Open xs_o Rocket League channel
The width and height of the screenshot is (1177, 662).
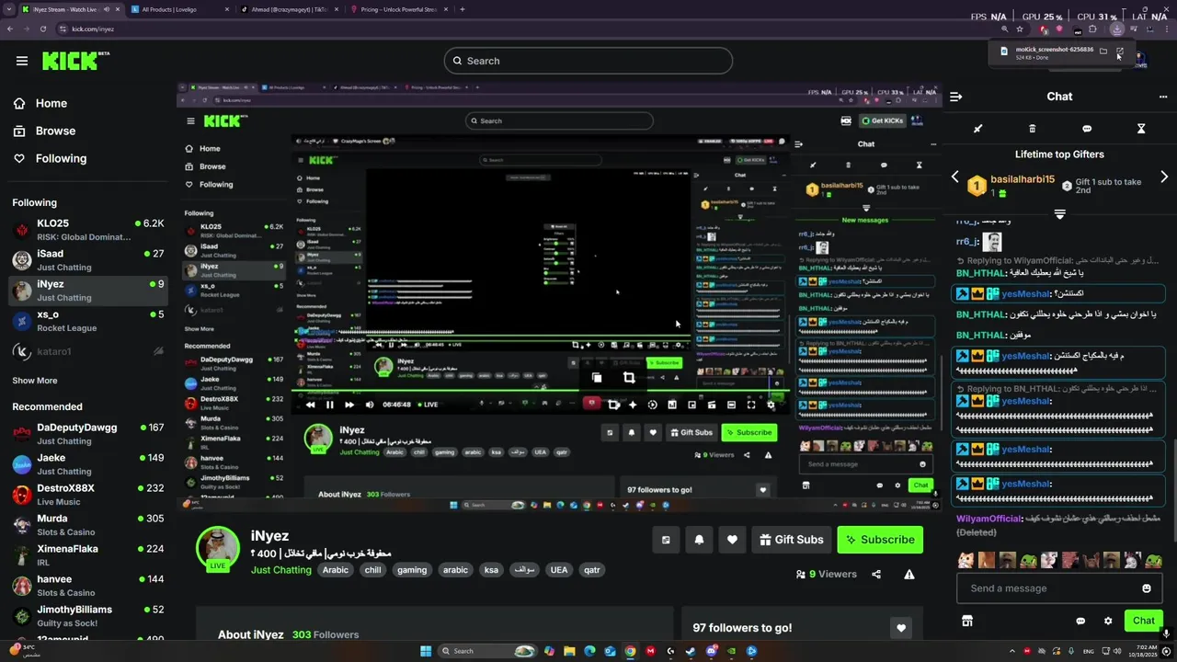[88, 321]
